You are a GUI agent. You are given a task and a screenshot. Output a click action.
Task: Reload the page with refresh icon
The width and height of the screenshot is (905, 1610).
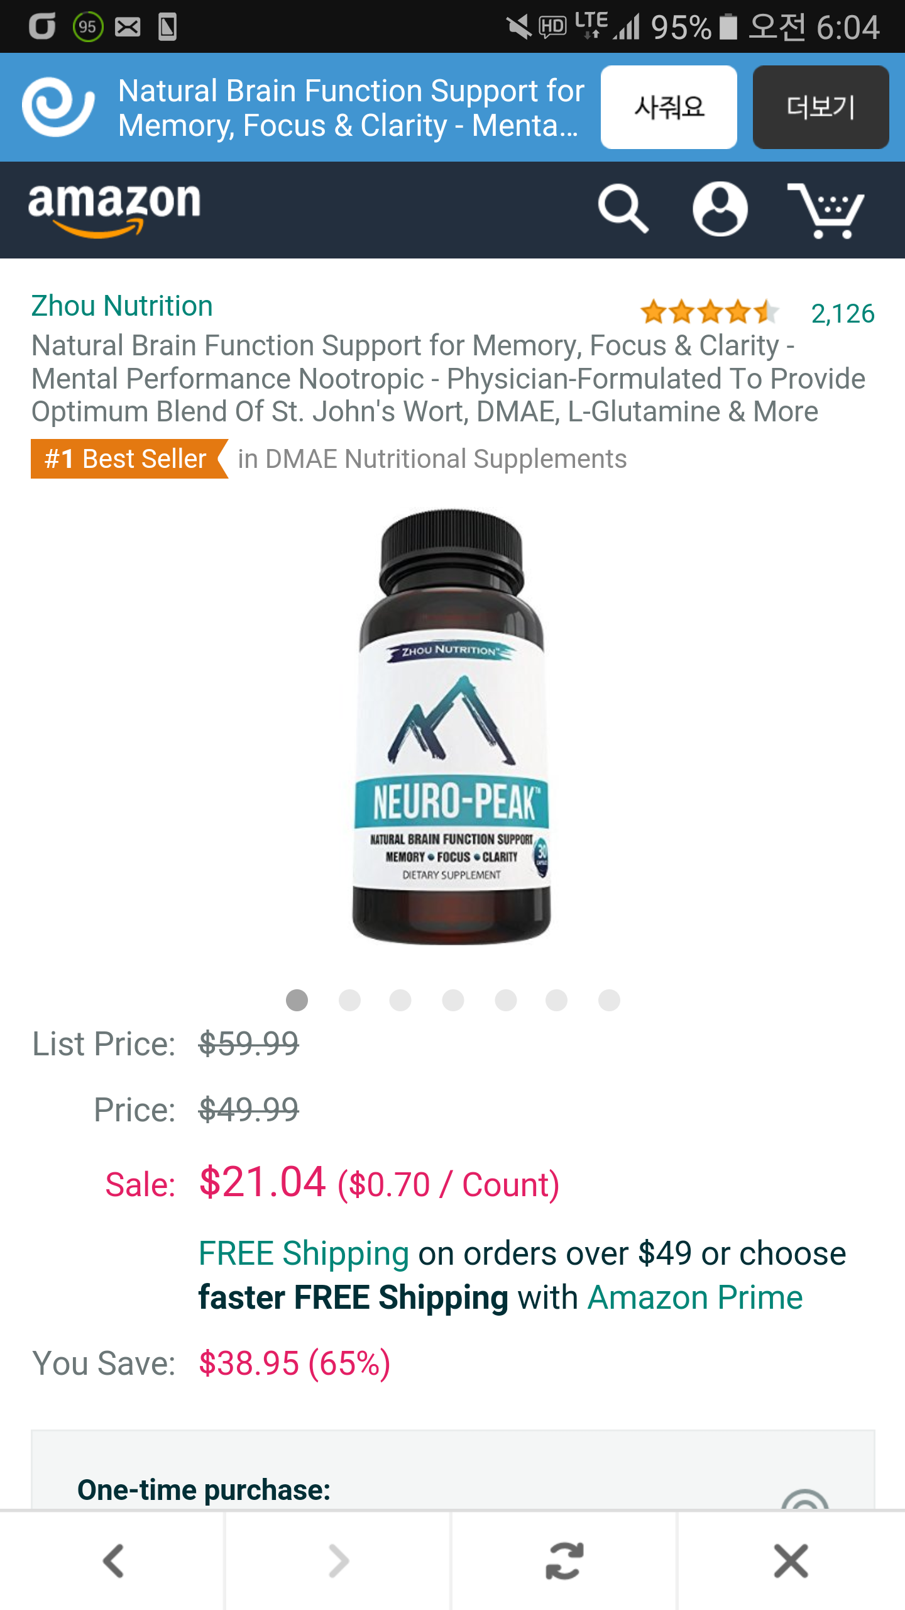564,1561
